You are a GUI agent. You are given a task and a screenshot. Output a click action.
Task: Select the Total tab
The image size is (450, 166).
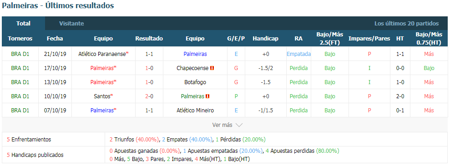coord(24,24)
